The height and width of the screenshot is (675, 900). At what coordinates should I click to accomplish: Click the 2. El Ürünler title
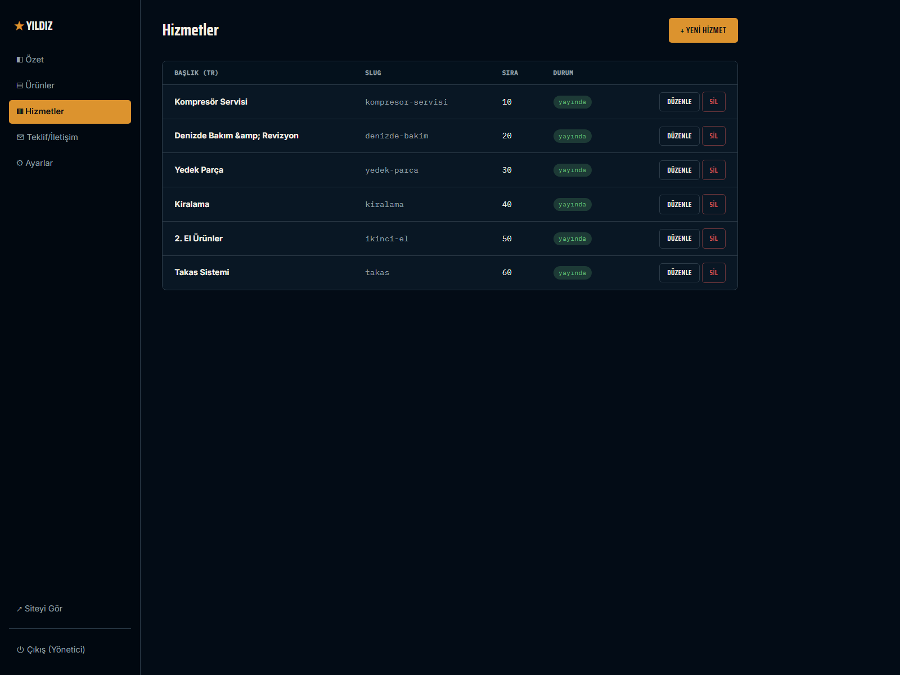pyautogui.click(x=199, y=238)
